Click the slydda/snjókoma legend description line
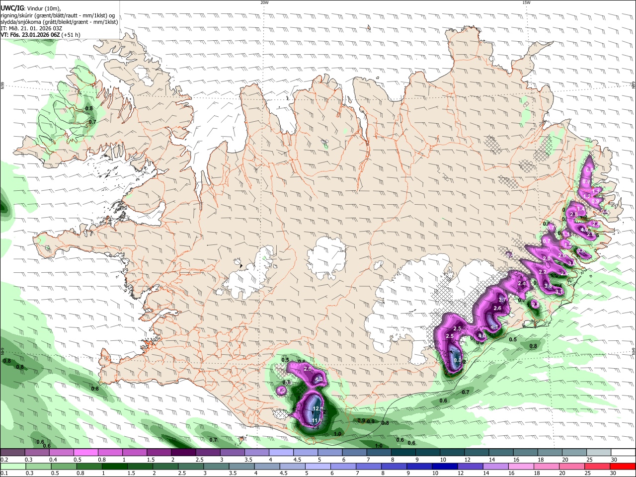Image resolution: width=636 pixels, height=477 pixels. pyautogui.click(x=59, y=22)
